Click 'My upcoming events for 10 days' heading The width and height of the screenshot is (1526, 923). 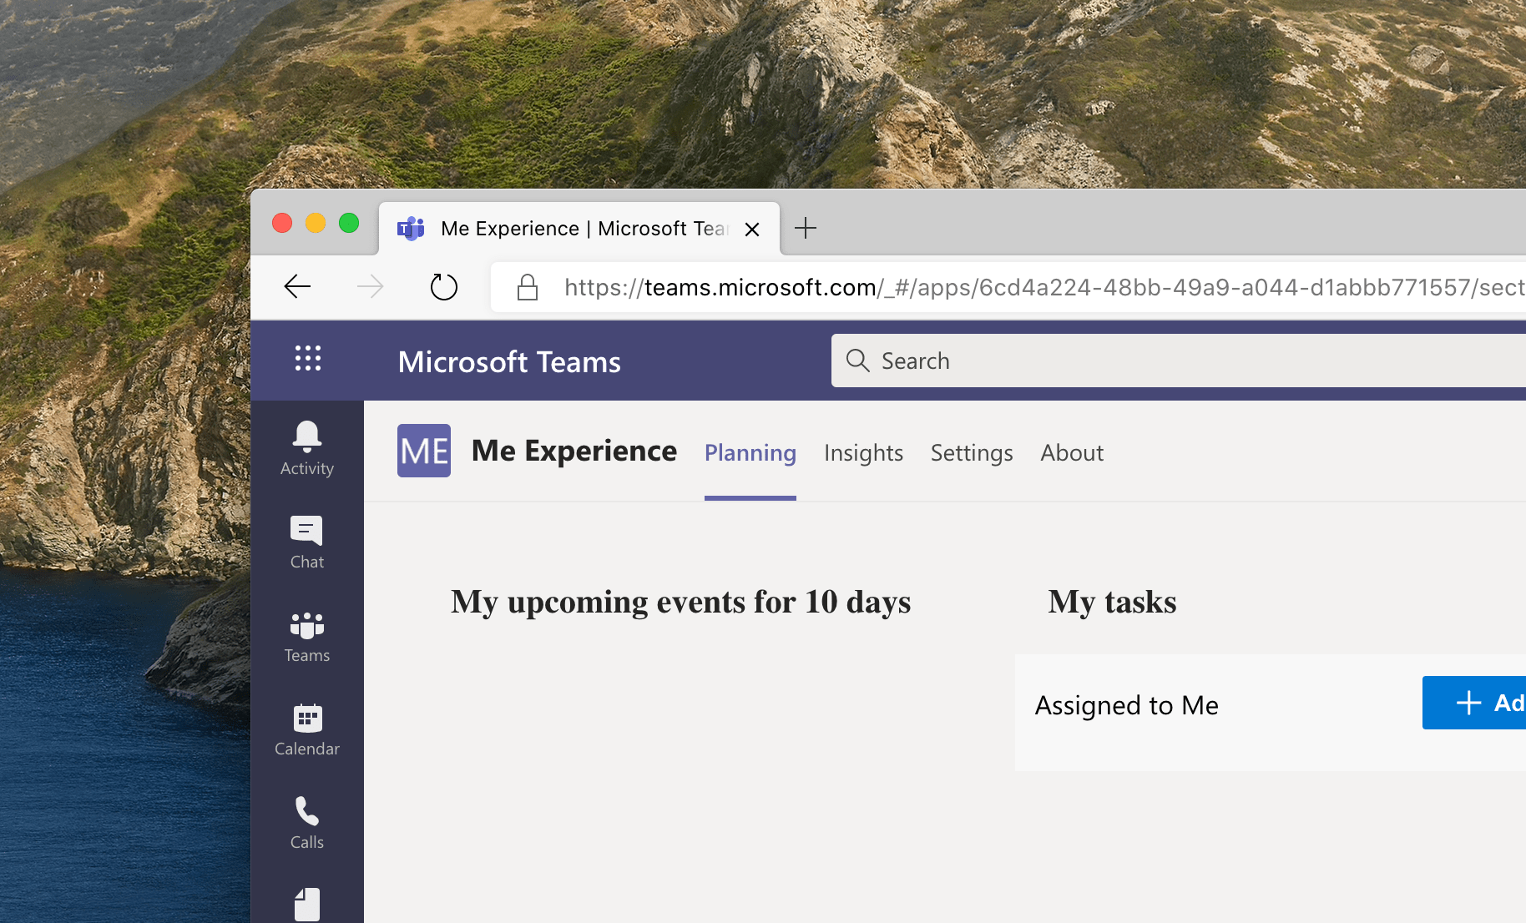[681, 602]
